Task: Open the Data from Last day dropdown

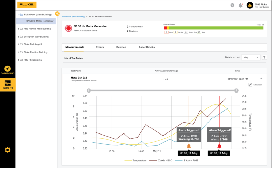Action: (251, 58)
